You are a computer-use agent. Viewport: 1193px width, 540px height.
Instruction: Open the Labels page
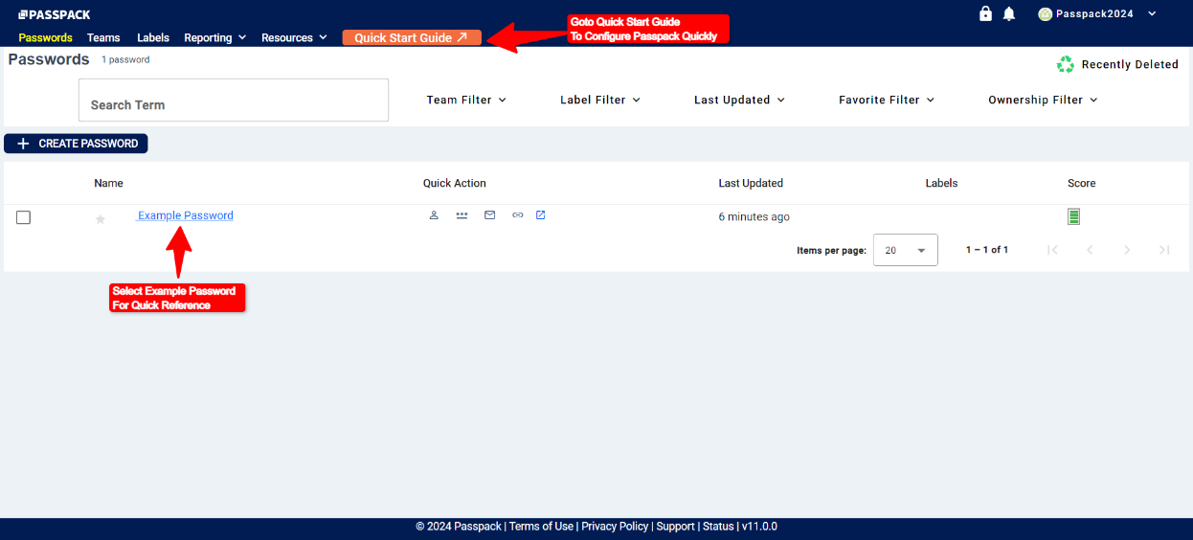[153, 37]
